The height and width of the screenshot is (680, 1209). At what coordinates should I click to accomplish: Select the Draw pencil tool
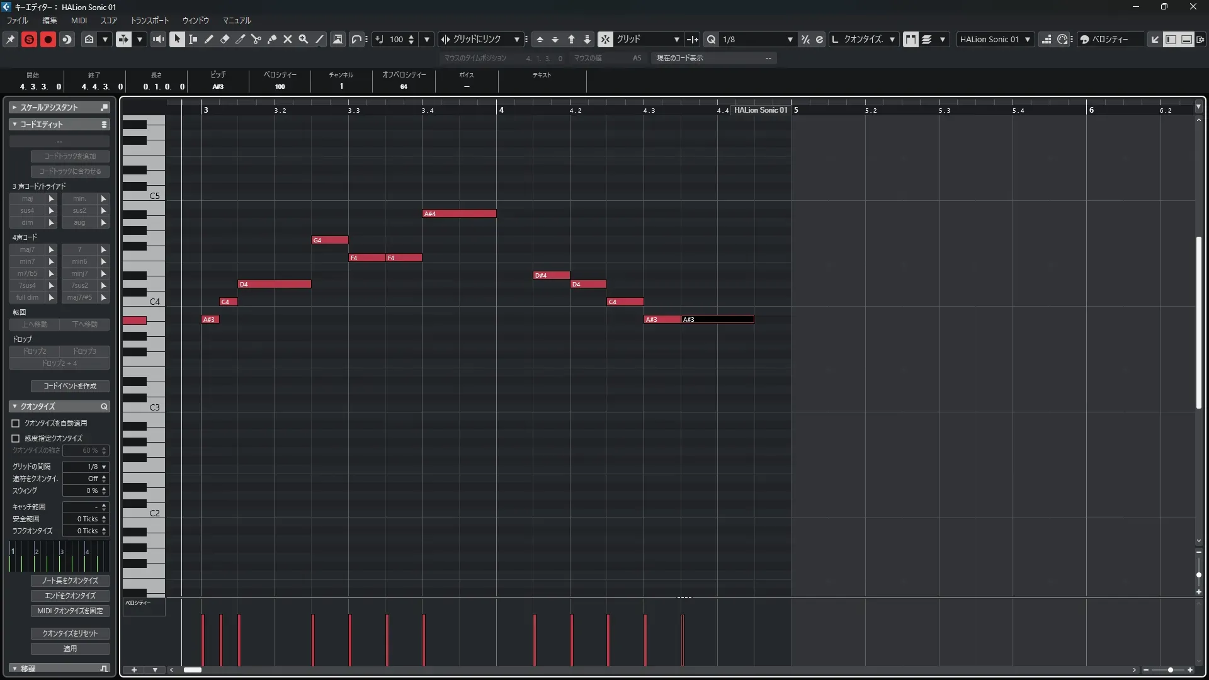click(x=209, y=39)
